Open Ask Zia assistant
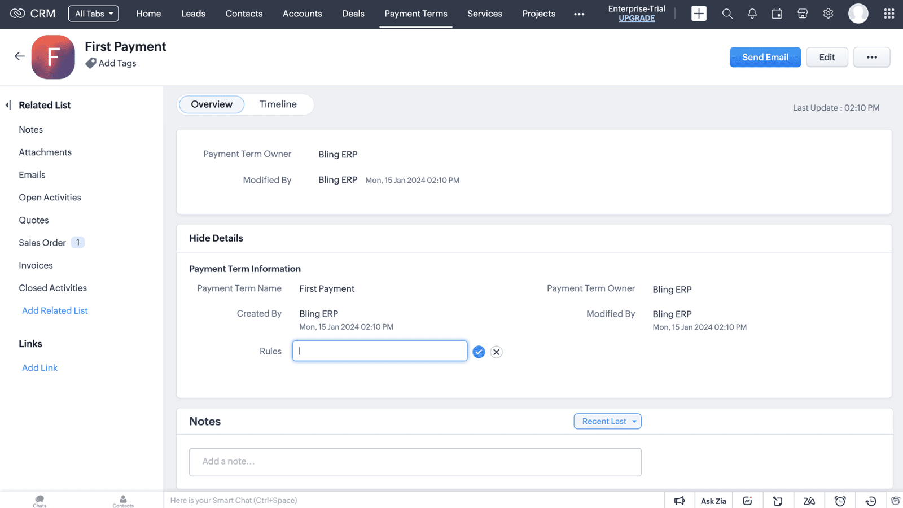Viewport: 903px width, 508px height. [x=713, y=501]
